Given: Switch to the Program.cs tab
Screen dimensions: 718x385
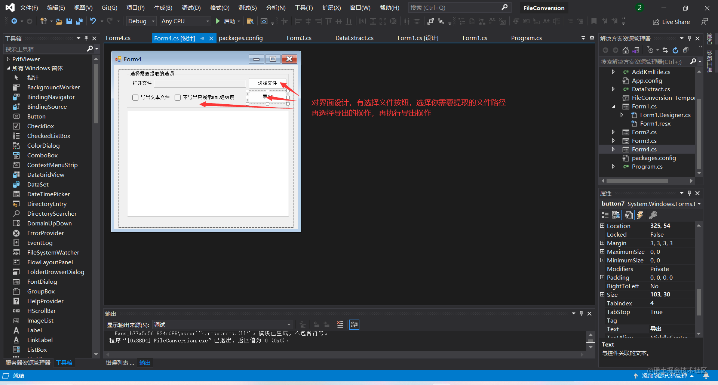Looking at the screenshot, I should [527, 38].
